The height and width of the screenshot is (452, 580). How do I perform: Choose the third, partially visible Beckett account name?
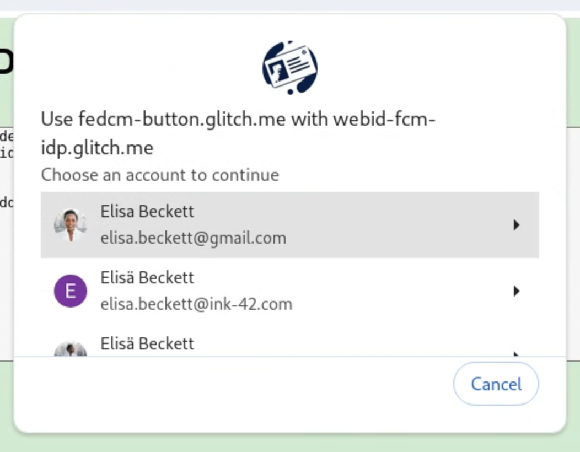[x=147, y=344]
